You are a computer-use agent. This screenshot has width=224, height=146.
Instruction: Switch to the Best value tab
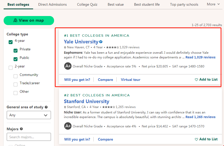(x=116, y=5)
